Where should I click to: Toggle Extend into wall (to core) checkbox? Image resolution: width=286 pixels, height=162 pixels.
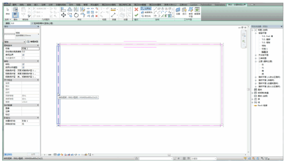32,23
